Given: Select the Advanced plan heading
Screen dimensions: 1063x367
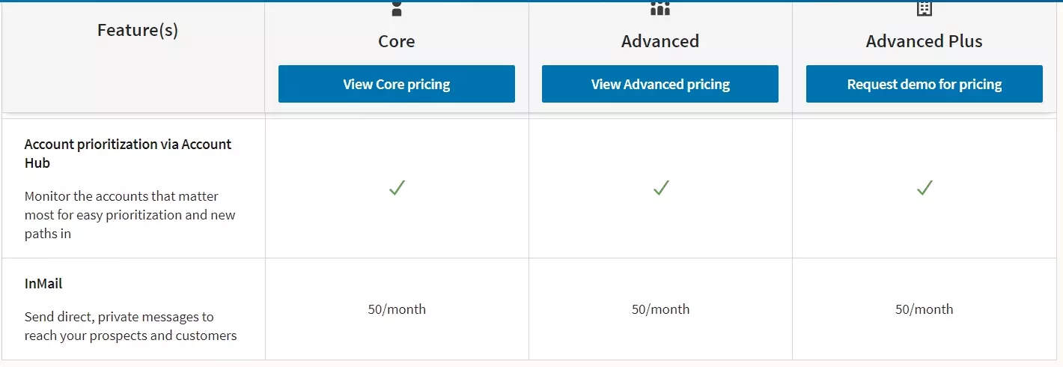Looking at the screenshot, I should (660, 41).
